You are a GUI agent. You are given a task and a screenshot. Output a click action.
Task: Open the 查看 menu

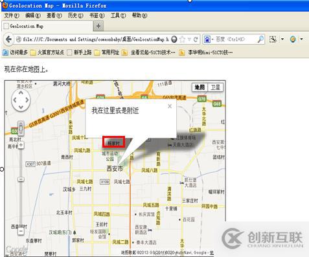[54, 16]
